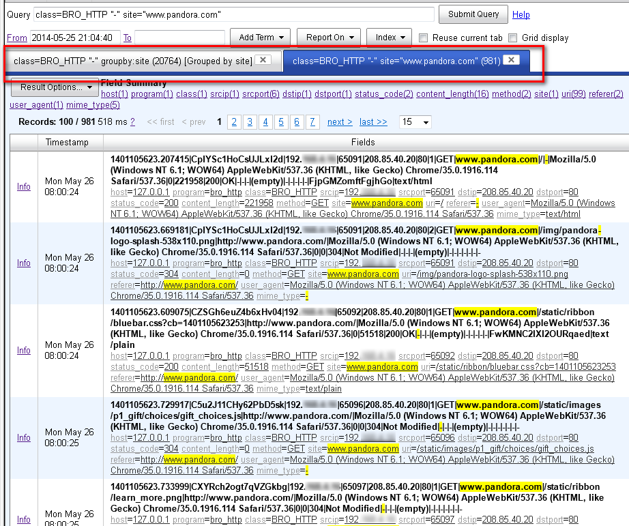Click content_length=221958 value in first record

258,203
